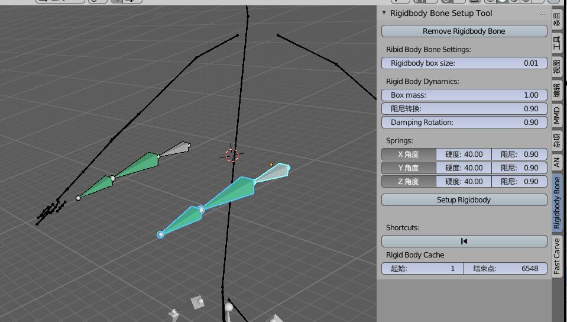This screenshot has width=567, height=322.
Task: Click the panel drag grip dots icon
Action: tap(543, 14)
